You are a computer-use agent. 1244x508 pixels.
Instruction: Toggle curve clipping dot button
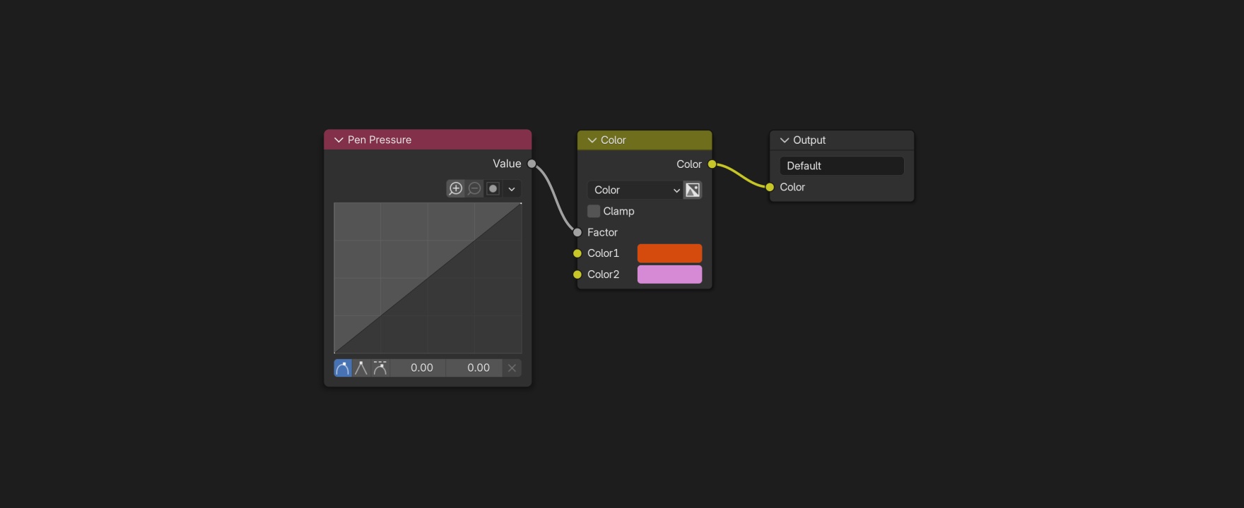(x=493, y=188)
